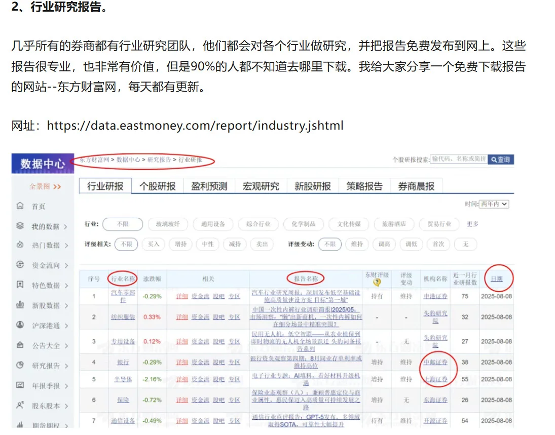Open 开源证券 institution link
Viewport: 555px width, 435px height.
point(435,421)
